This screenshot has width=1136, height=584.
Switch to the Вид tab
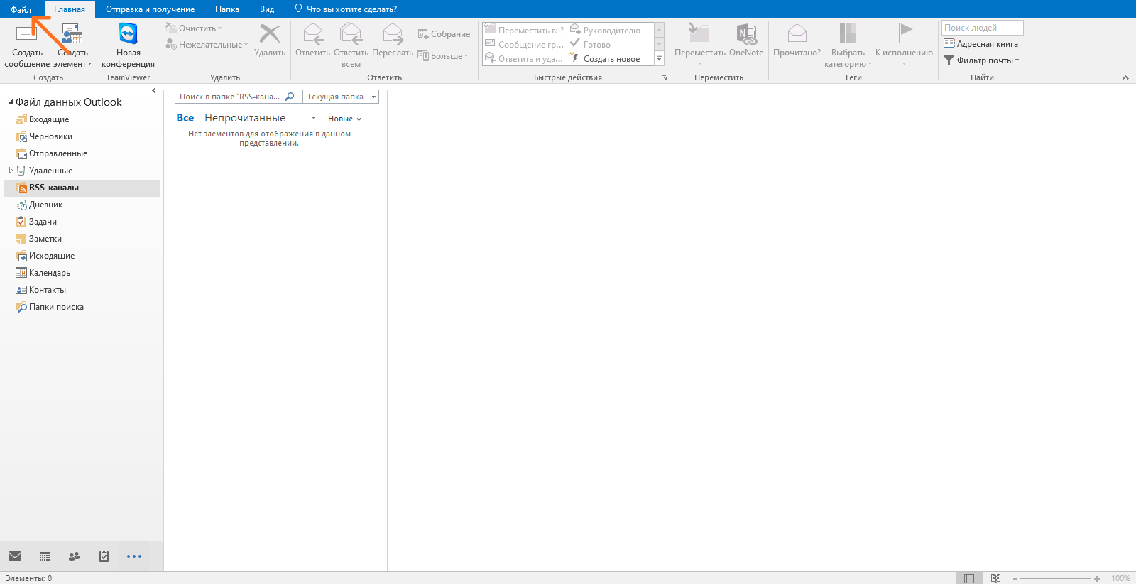[267, 9]
